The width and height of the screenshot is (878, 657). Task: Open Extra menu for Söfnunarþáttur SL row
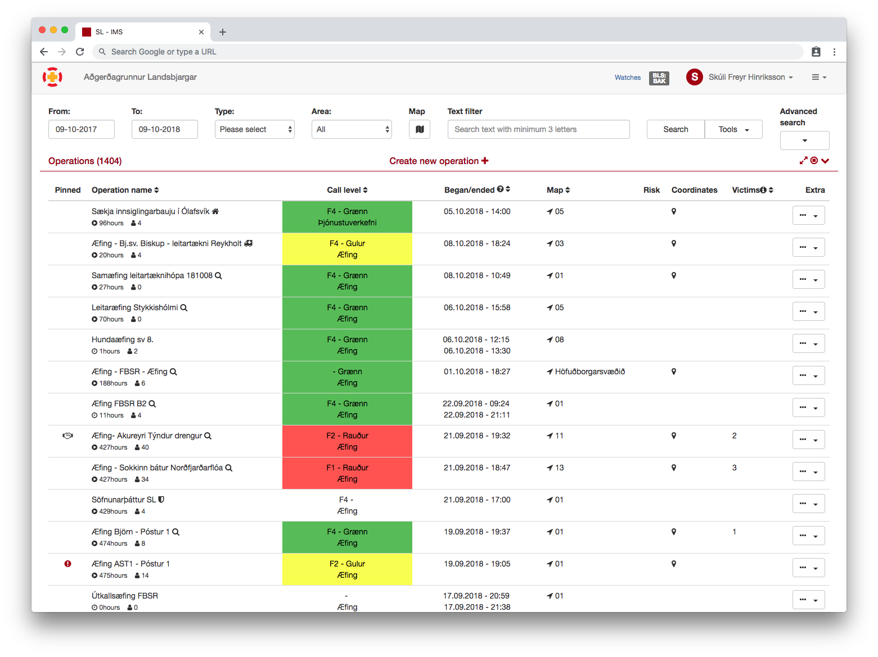click(808, 504)
